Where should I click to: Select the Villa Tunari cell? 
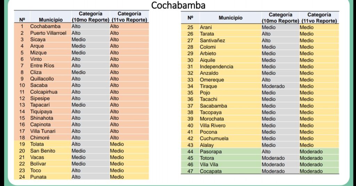pyautogui.click(x=42, y=131)
